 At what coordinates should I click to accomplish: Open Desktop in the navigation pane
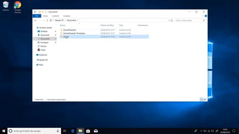click(x=44, y=31)
